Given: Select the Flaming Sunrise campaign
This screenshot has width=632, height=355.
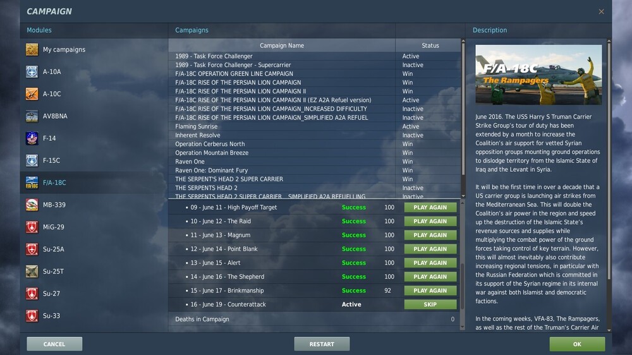Looking at the screenshot, I should (x=314, y=126).
